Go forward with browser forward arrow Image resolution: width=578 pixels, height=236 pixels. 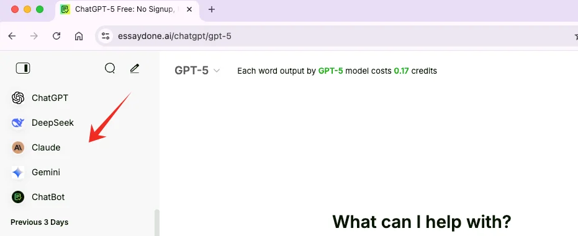[34, 36]
